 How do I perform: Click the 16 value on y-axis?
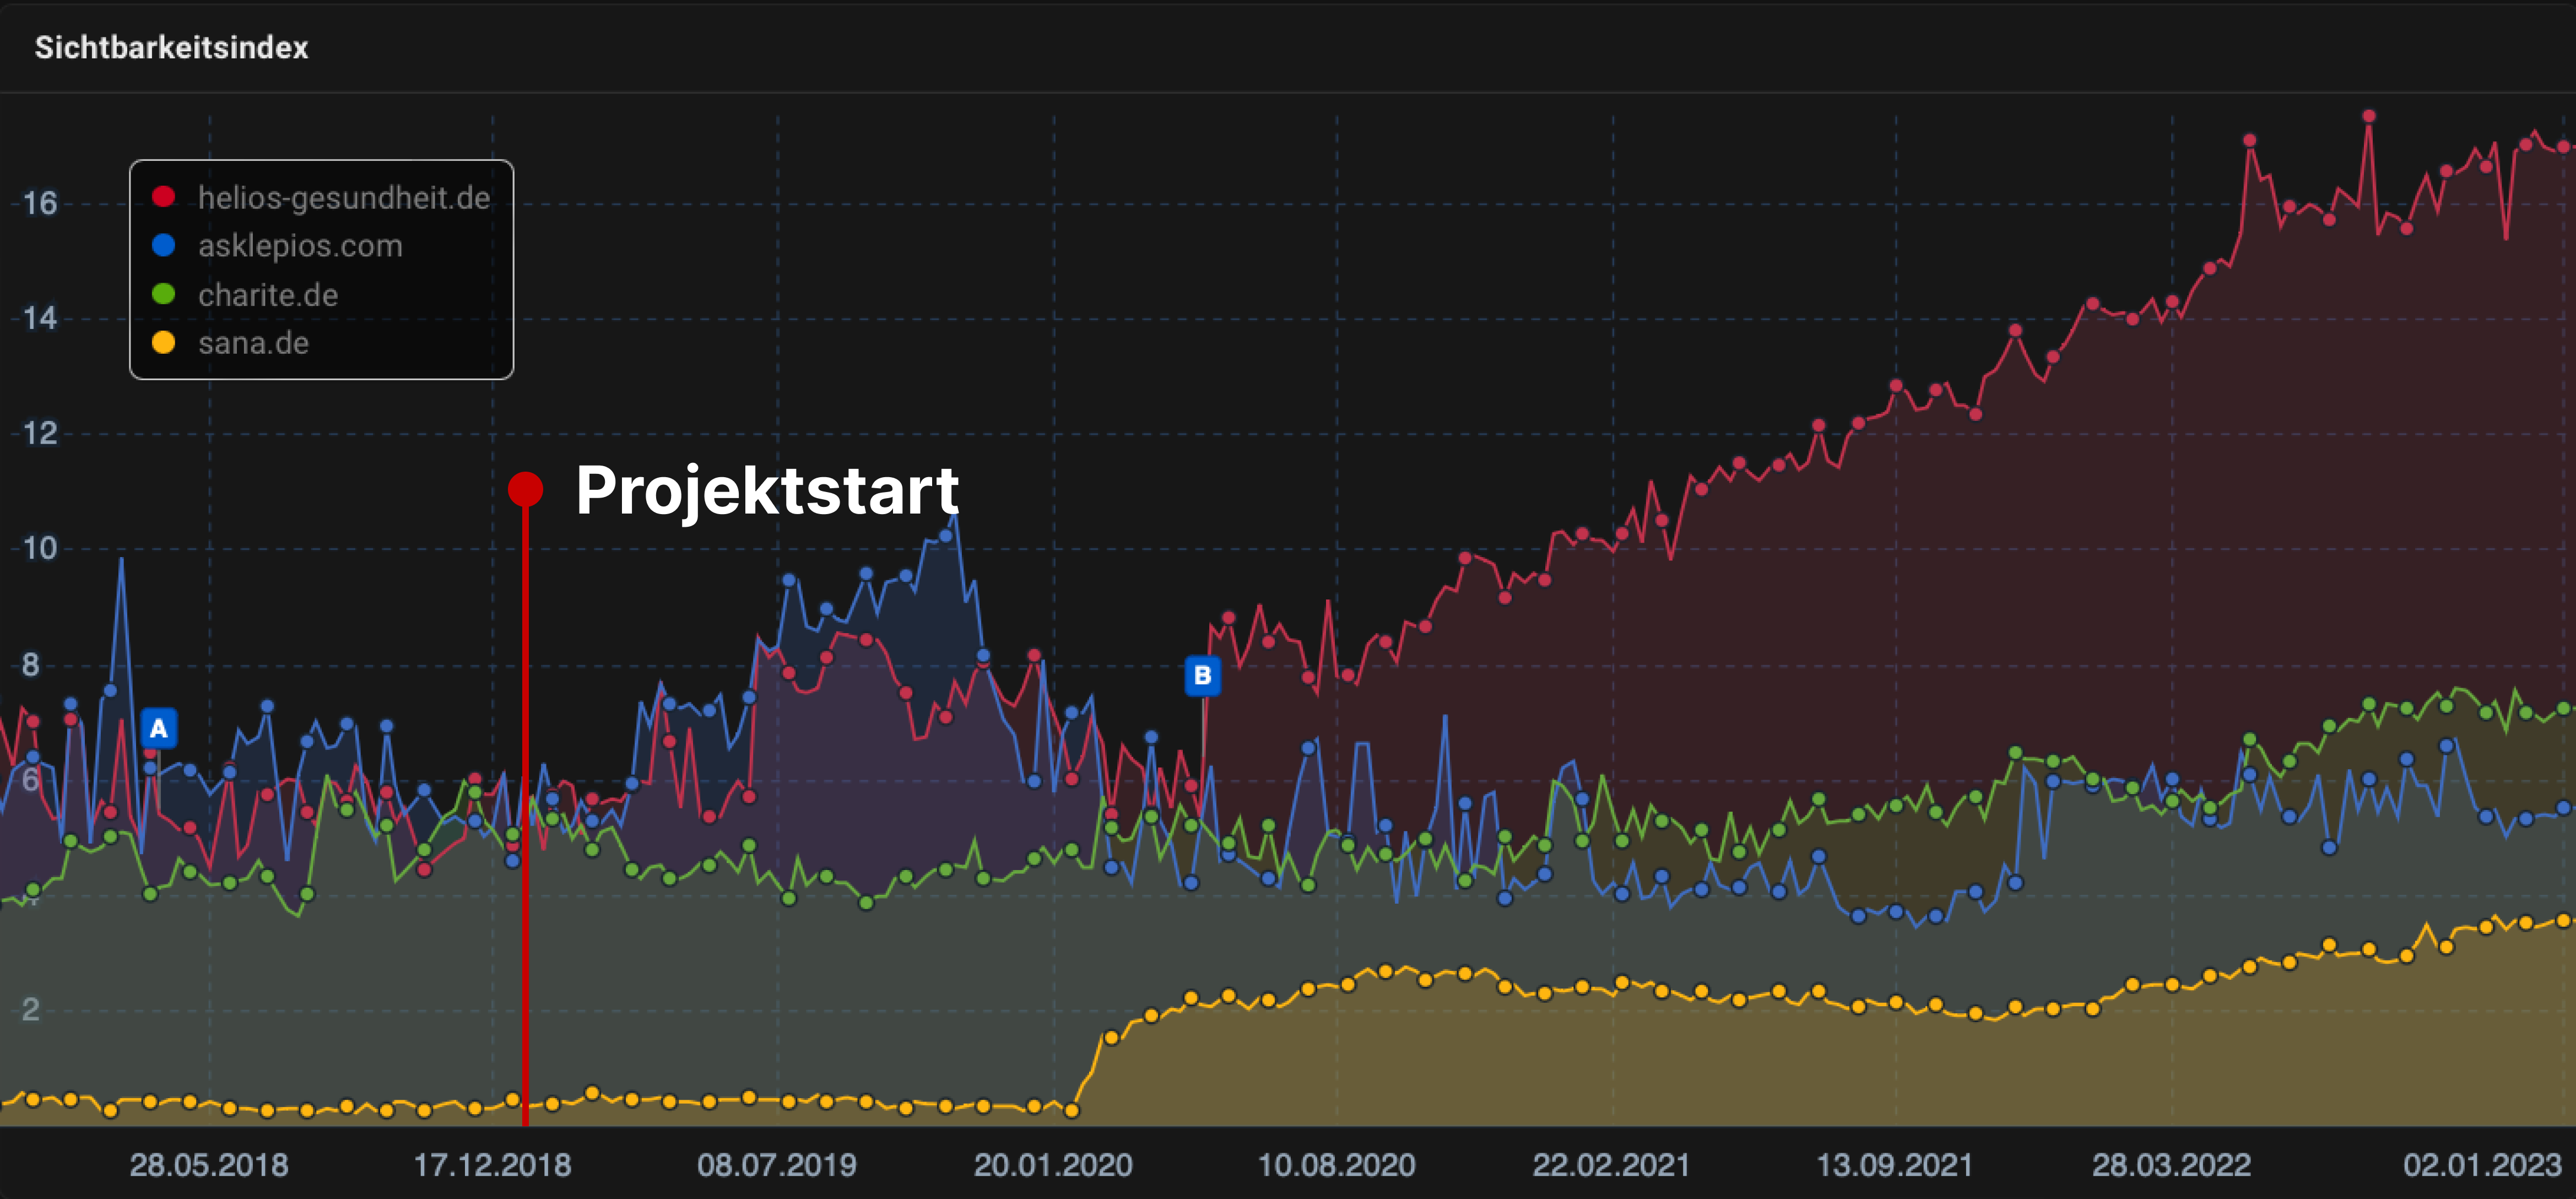pyautogui.click(x=40, y=204)
